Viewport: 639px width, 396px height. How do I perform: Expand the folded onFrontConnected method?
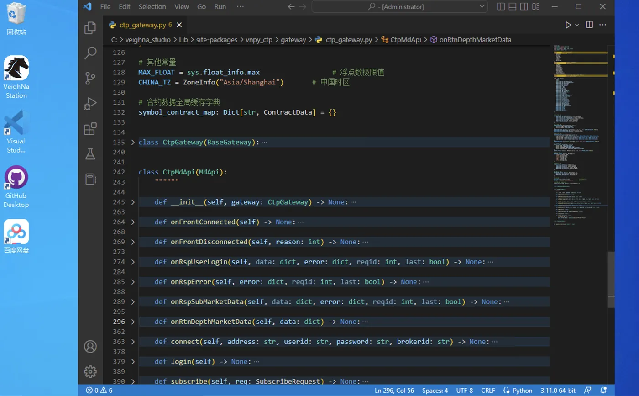point(133,222)
